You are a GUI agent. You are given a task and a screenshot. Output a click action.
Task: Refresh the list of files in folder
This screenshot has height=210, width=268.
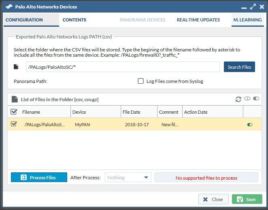239,99
